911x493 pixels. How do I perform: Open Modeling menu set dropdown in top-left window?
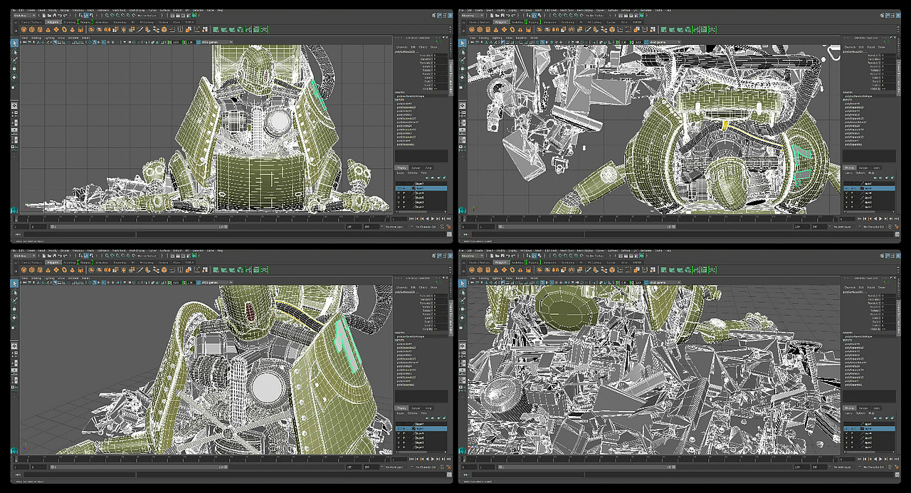tap(25, 15)
